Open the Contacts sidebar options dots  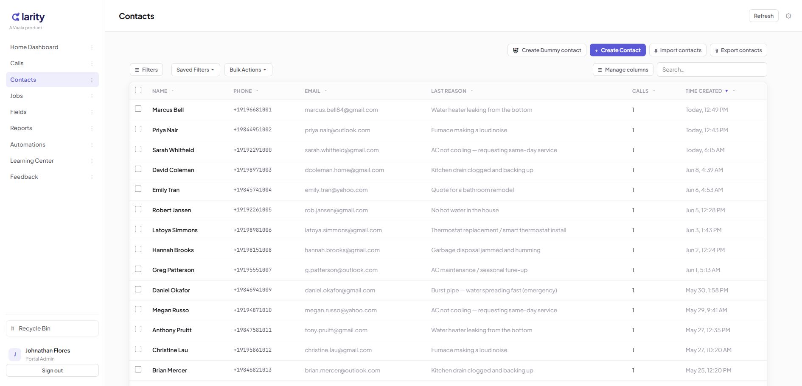click(92, 80)
